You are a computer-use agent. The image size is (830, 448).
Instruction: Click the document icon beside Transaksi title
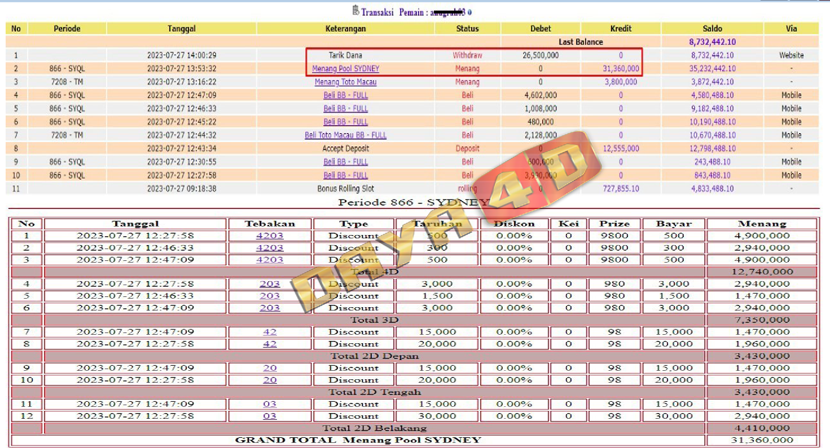355,10
